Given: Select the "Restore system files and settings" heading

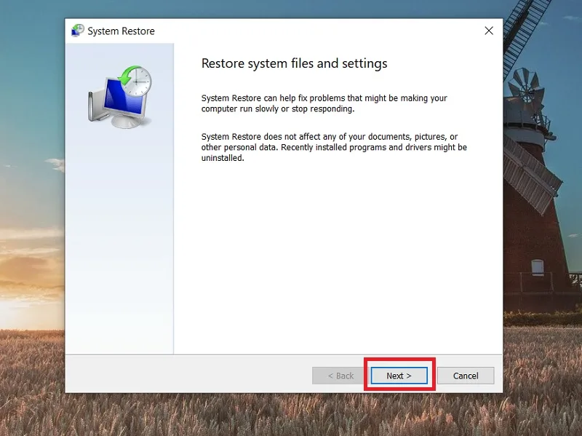Looking at the screenshot, I should point(294,63).
